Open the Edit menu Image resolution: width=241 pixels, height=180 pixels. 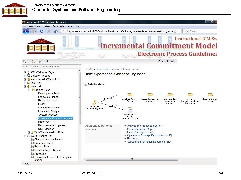(31, 26)
